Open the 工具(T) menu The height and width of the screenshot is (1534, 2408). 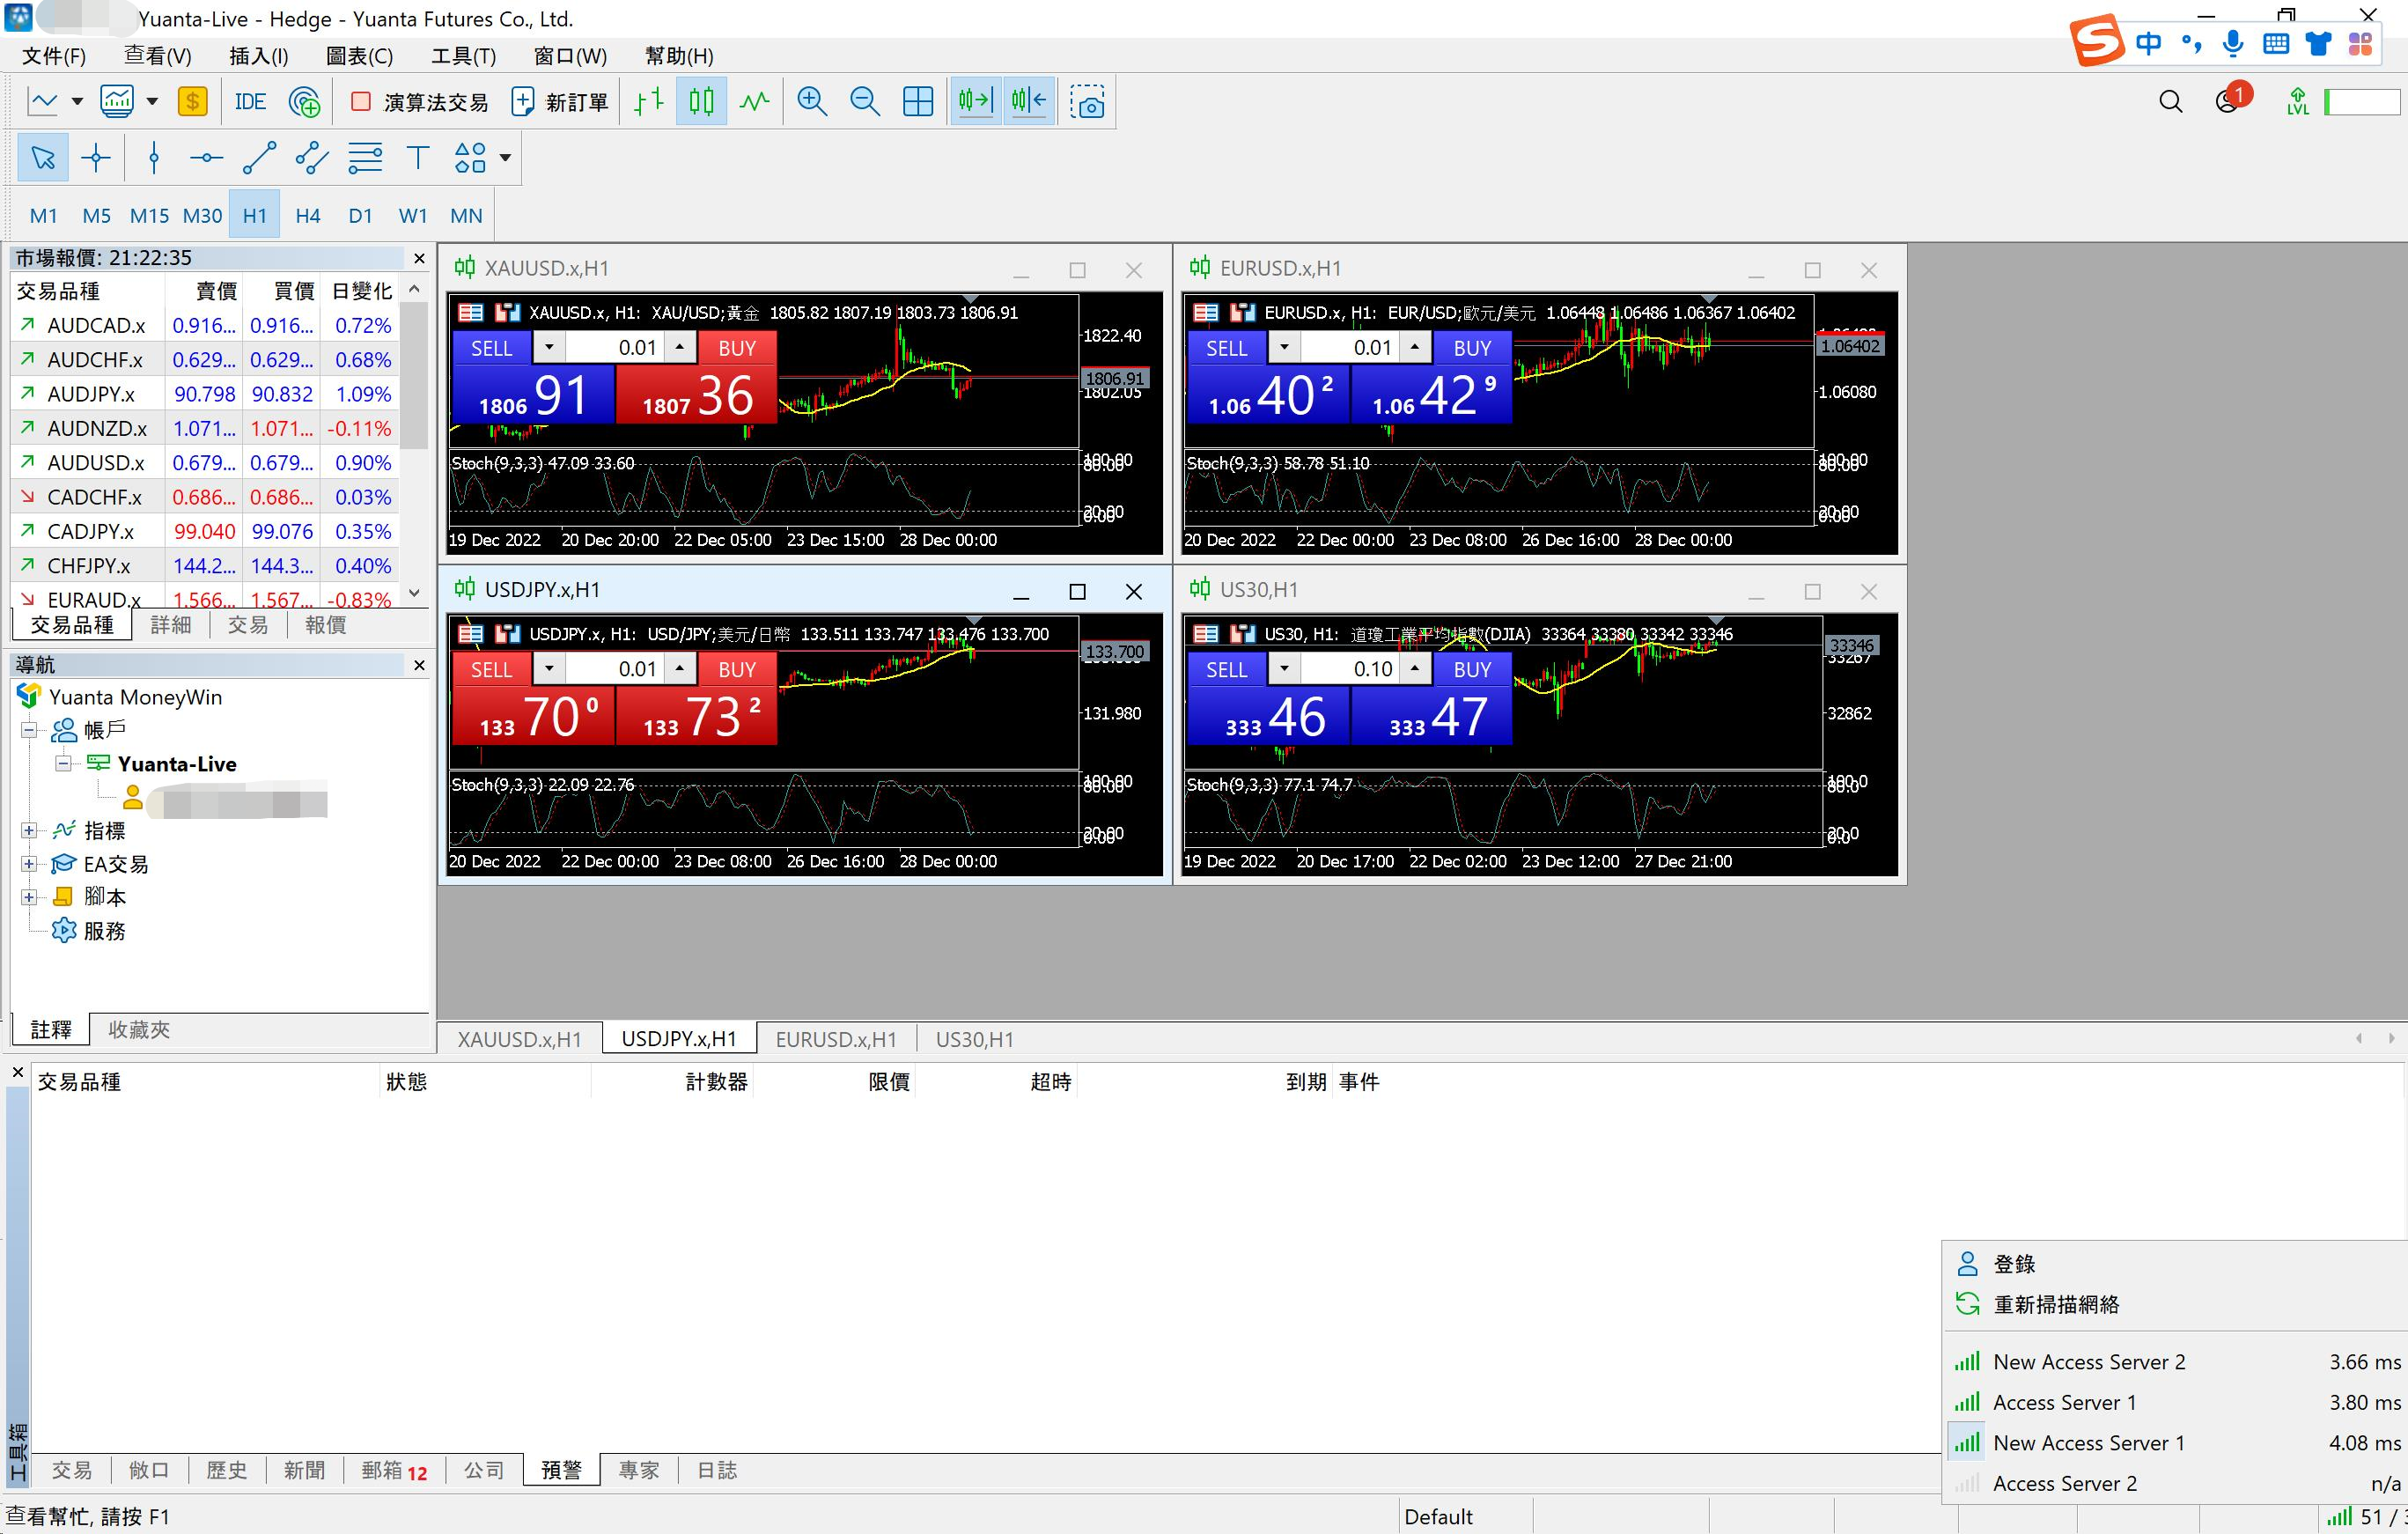[463, 56]
